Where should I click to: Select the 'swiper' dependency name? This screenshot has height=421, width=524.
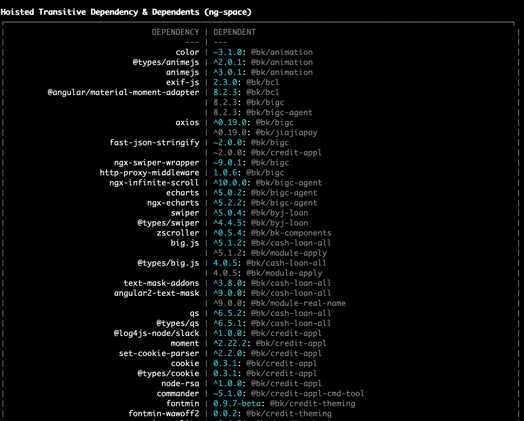click(185, 213)
